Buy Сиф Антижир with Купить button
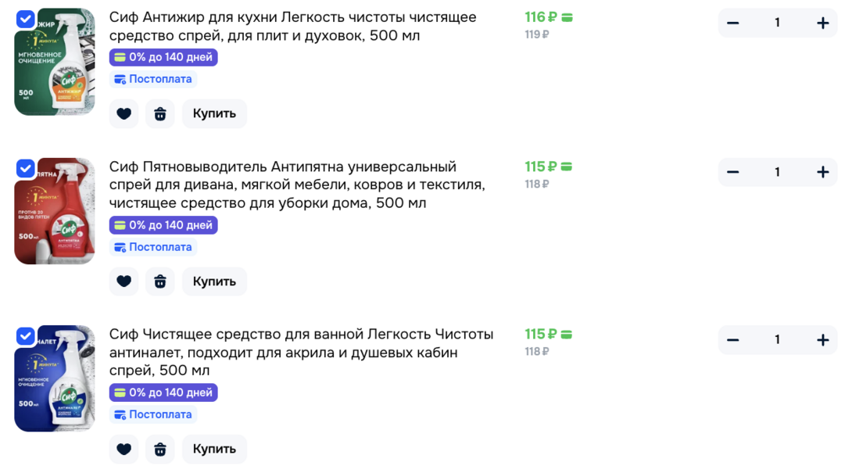The height and width of the screenshot is (466, 852). point(214,113)
